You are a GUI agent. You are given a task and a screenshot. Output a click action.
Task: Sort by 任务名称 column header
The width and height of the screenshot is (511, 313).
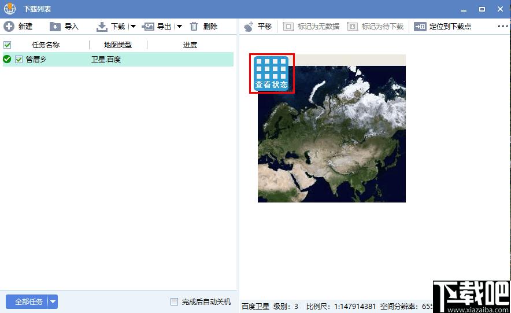point(46,45)
